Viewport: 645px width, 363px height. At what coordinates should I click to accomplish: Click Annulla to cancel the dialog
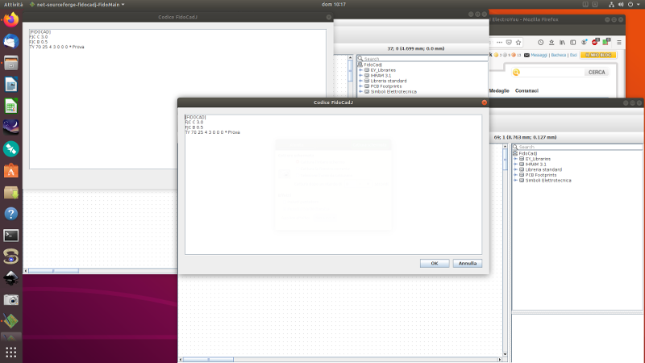(x=468, y=263)
